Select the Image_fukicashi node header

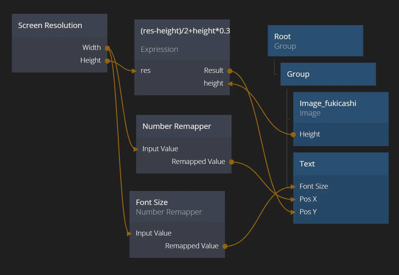341,108
